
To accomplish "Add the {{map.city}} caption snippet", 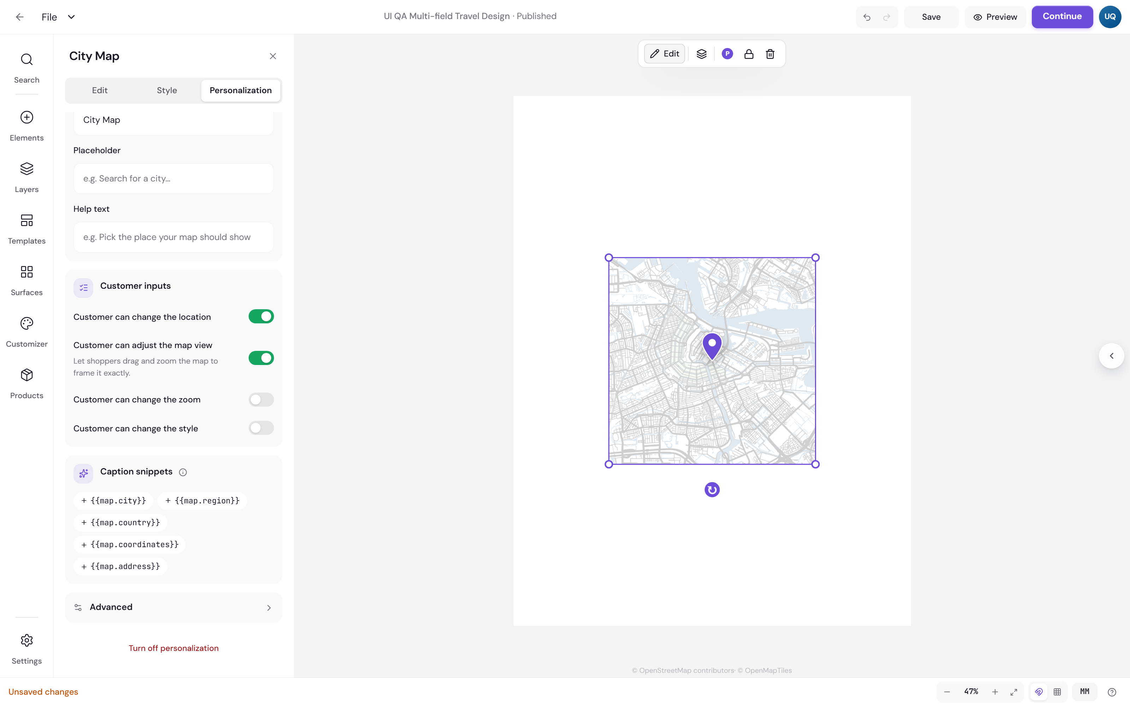I will coord(113,501).
